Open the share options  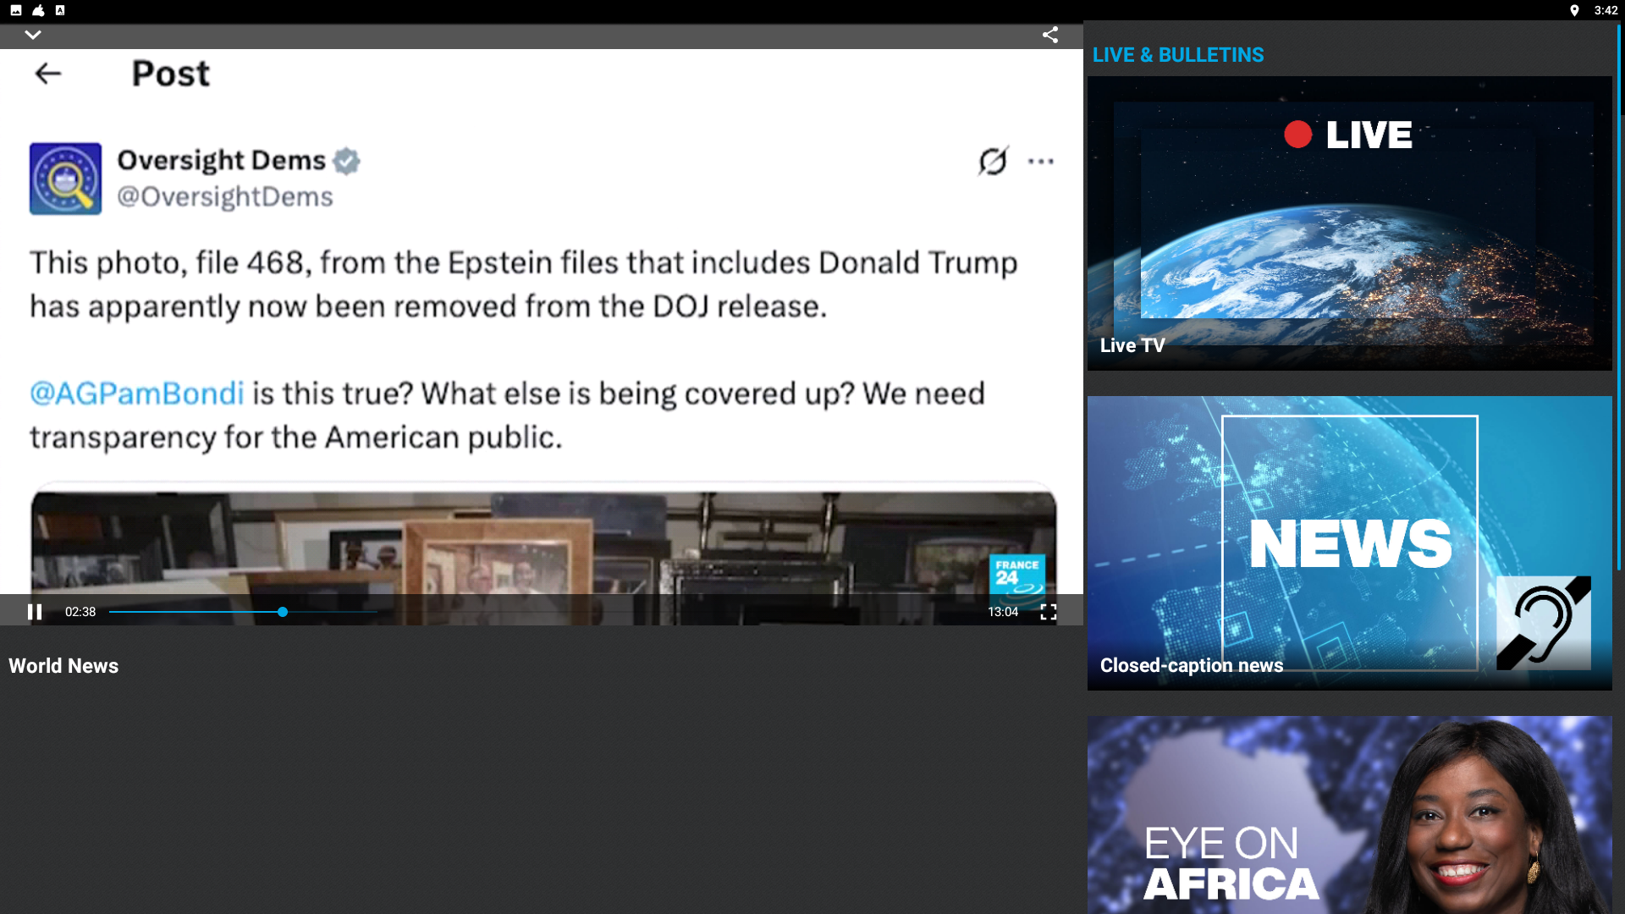pyautogui.click(x=1049, y=36)
